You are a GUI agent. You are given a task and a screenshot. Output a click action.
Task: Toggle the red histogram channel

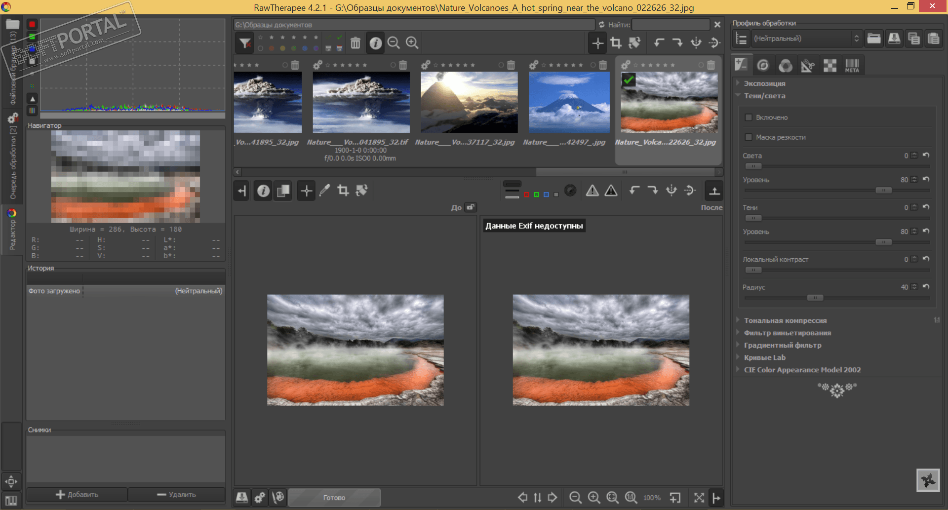32,24
